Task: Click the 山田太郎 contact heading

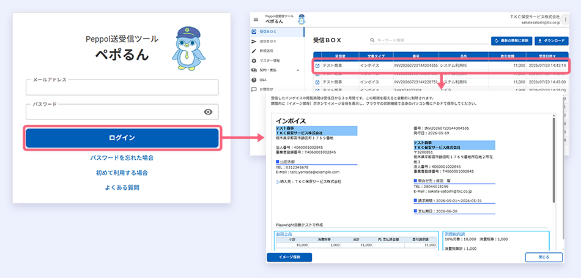Action: point(287,162)
